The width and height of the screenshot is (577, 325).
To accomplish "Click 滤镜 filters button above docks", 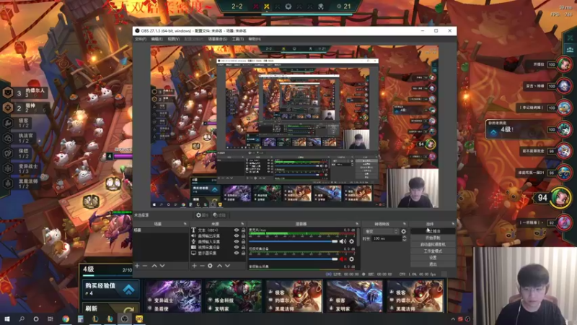I will [219, 215].
